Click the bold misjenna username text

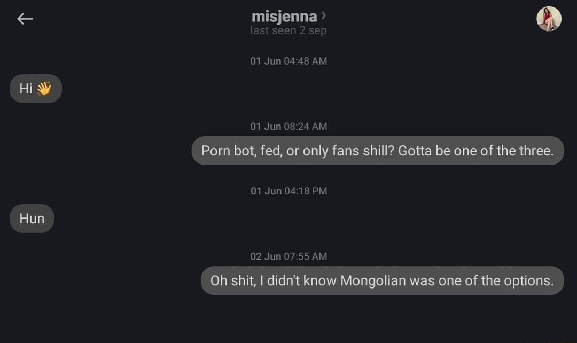point(284,17)
